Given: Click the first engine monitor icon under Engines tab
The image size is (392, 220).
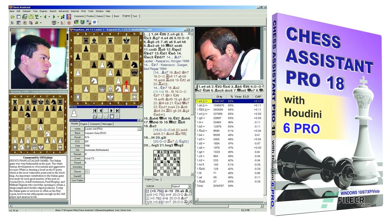Looking at the screenshot, I should (x=77, y=22).
